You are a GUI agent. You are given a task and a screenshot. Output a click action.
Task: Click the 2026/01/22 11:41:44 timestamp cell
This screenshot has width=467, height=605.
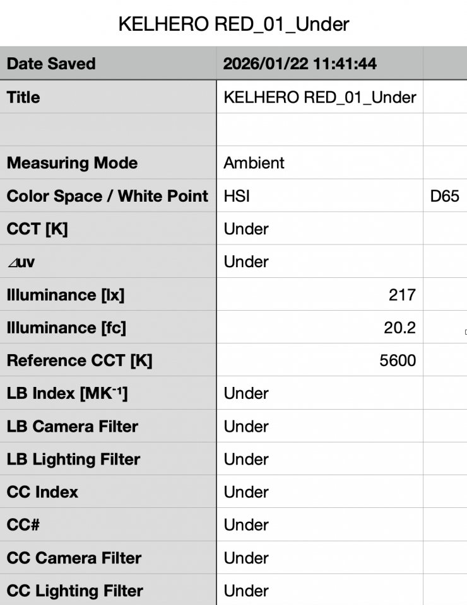(319, 64)
